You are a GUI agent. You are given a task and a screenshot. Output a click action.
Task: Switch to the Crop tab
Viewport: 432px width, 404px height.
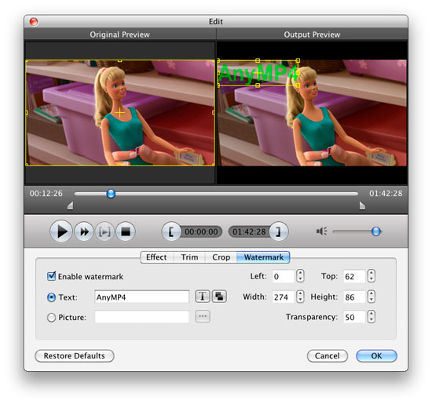coord(221,257)
